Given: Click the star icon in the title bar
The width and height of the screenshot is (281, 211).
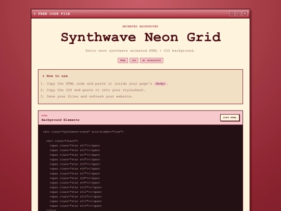Looking at the screenshot, I should click(x=35, y=14).
